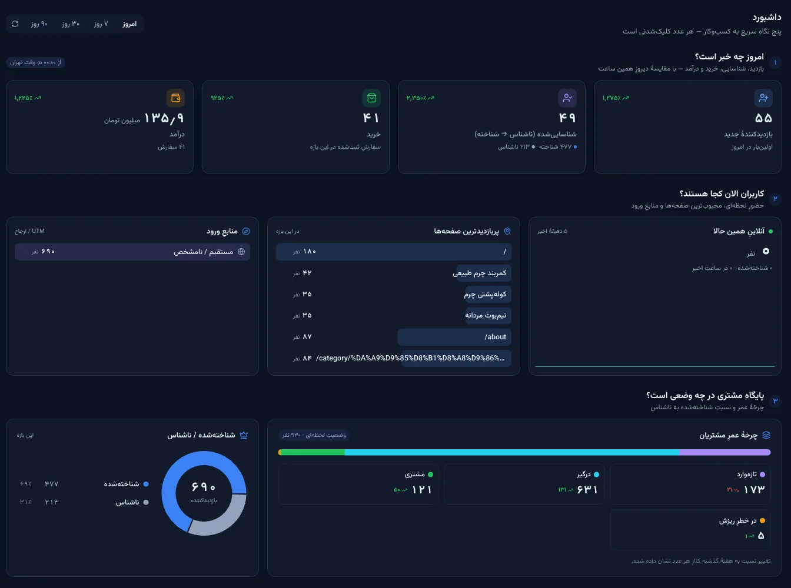The image size is (791, 588).
Task: Open the تازه‌وارد card with ۱۷۳
Action: (x=690, y=484)
